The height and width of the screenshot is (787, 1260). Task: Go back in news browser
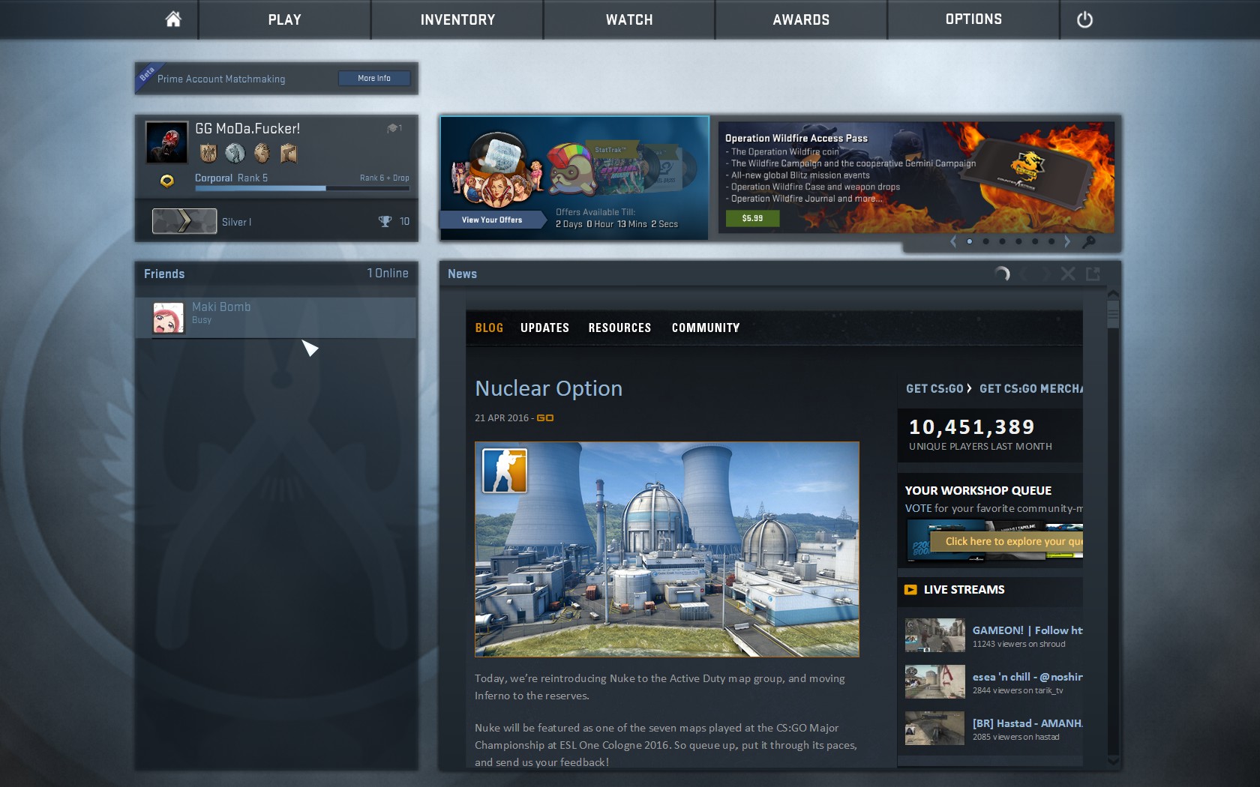pyautogui.click(x=1023, y=274)
